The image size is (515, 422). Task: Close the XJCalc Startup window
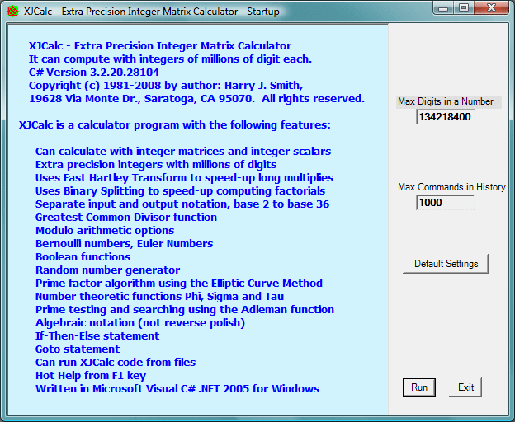coord(491,8)
